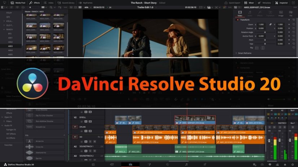The width and height of the screenshot is (298, 167).
Task: Select the Diamond Iris transition
Action: (45, 152)
